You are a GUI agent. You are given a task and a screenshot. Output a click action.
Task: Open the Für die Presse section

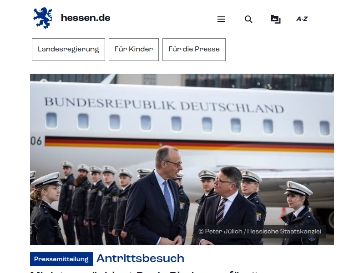coord(194,50)
